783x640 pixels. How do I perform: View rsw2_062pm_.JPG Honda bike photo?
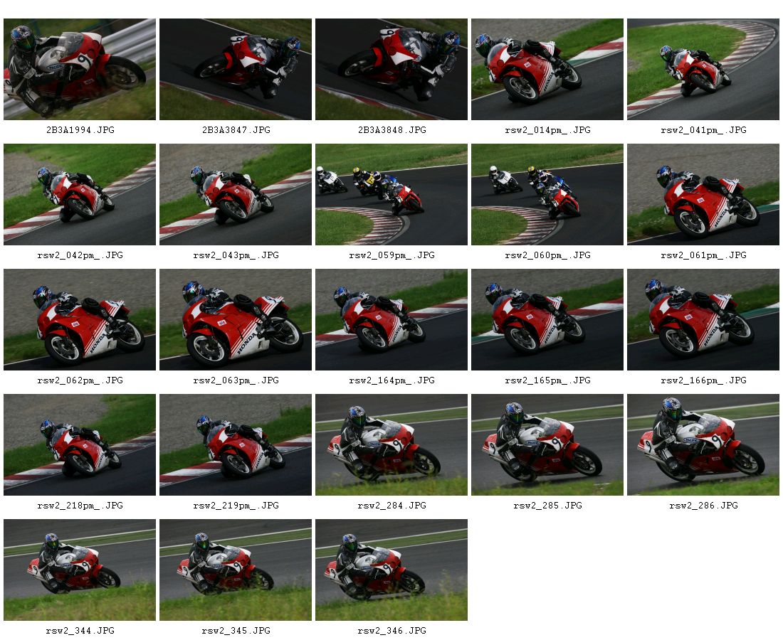coord(80,320)
